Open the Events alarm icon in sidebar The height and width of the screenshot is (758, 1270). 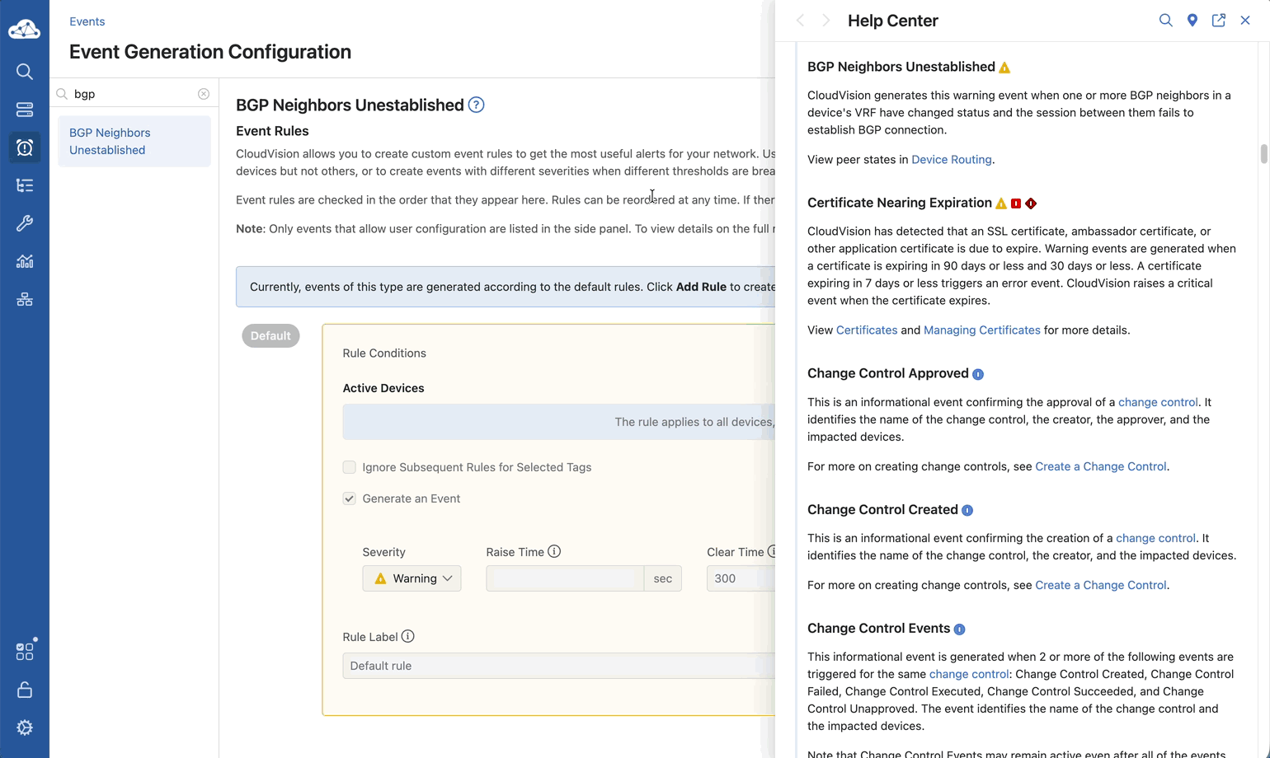[x=25, y=147]
